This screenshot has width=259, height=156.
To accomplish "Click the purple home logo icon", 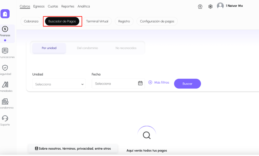I will (x=5, y=14).
